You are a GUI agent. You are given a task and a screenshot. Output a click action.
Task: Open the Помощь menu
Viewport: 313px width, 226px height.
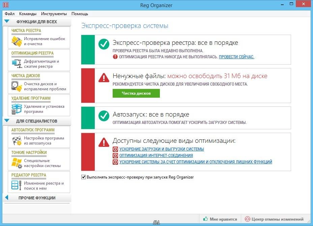[x=80, y=14]
